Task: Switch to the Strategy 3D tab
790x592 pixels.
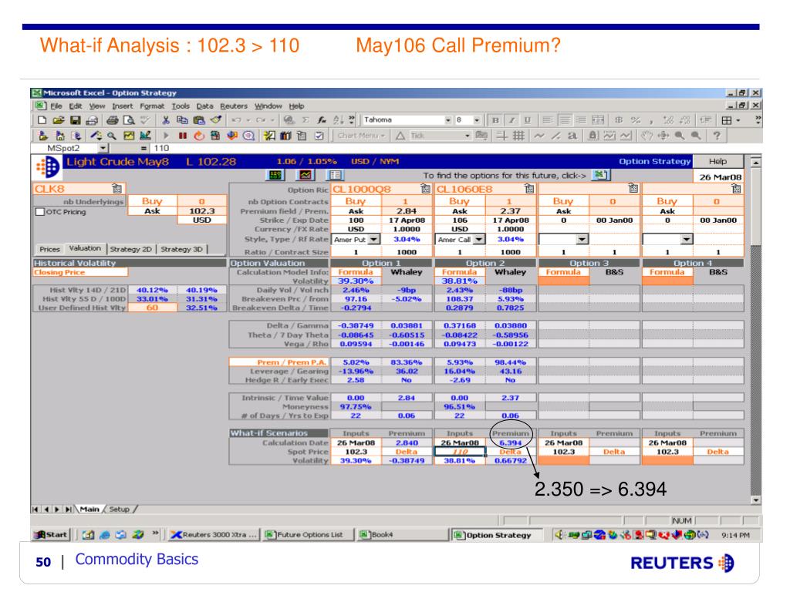Action: 181,249
